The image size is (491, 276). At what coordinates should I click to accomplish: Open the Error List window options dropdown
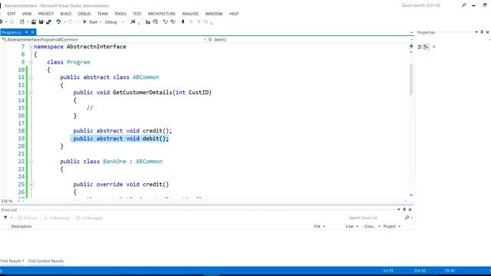399,209
